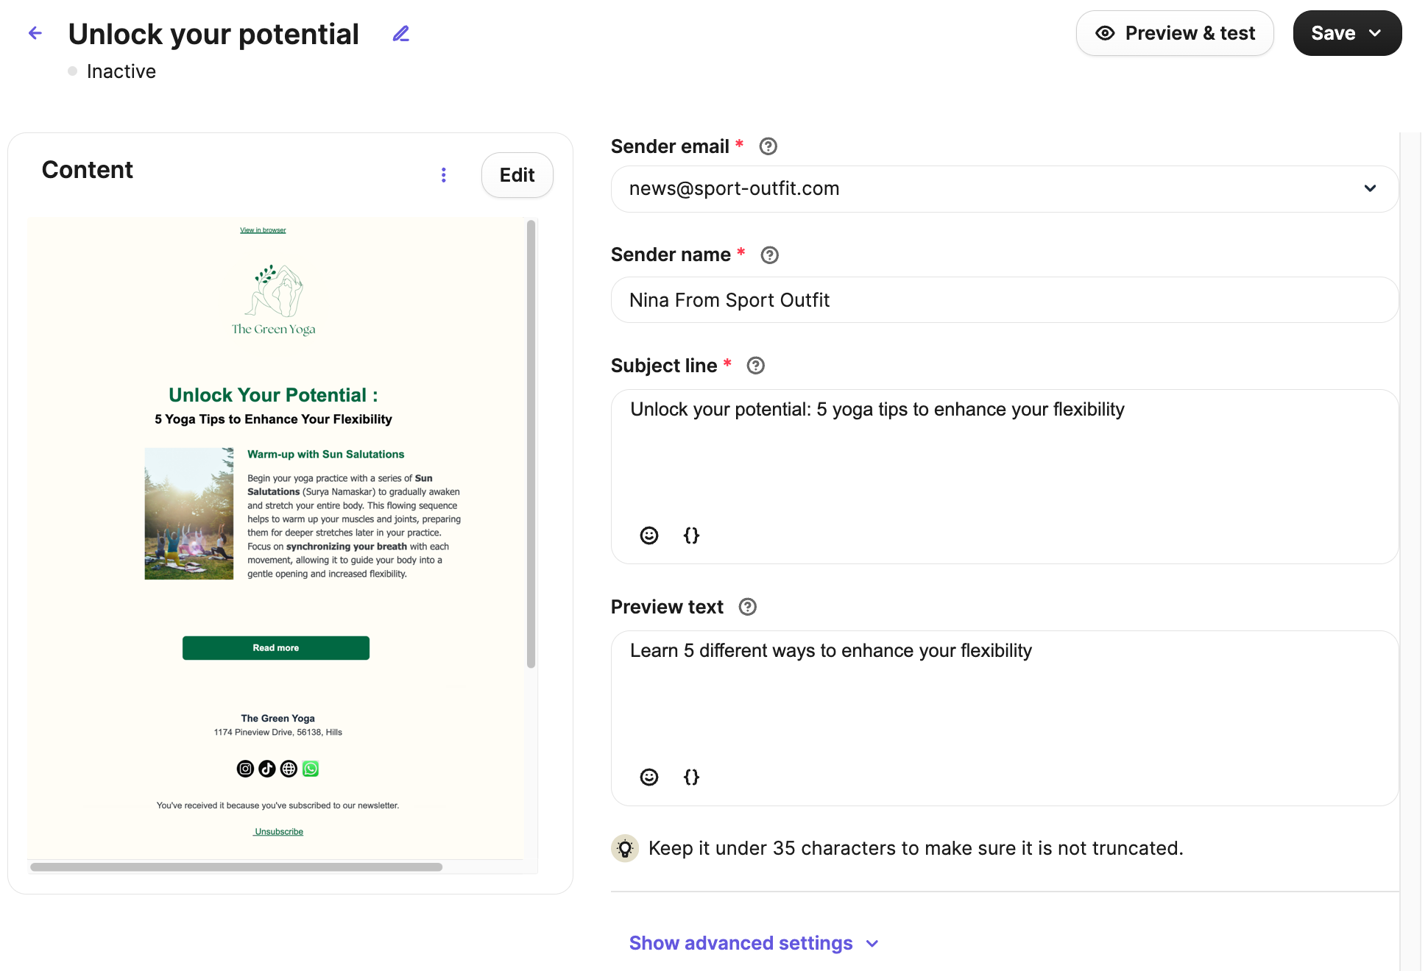
Task: Click the email preview horizontal scrollbar
Action: point(236,867)
